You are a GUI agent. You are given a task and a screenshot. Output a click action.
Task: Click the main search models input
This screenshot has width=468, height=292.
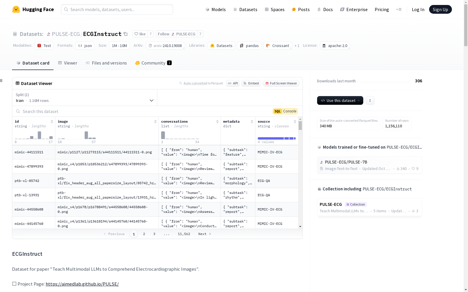(x=117, y=9)
